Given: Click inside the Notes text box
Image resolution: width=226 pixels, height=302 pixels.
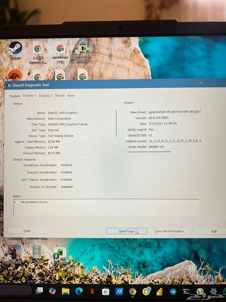Looking at the screenshot, I should point(106,207).
